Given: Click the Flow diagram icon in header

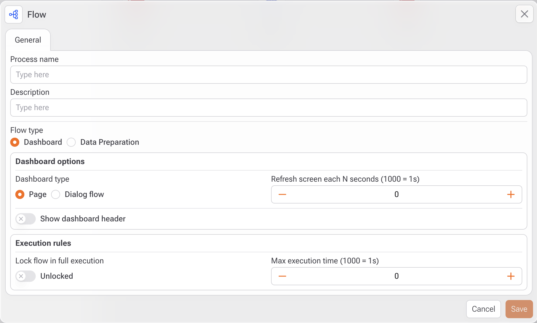Looking at the screenshot, I should 14,14.
